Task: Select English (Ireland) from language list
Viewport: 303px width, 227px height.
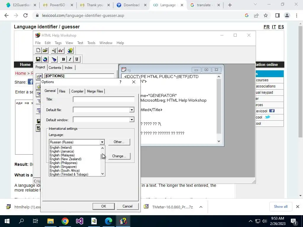Action: (75, 147)
